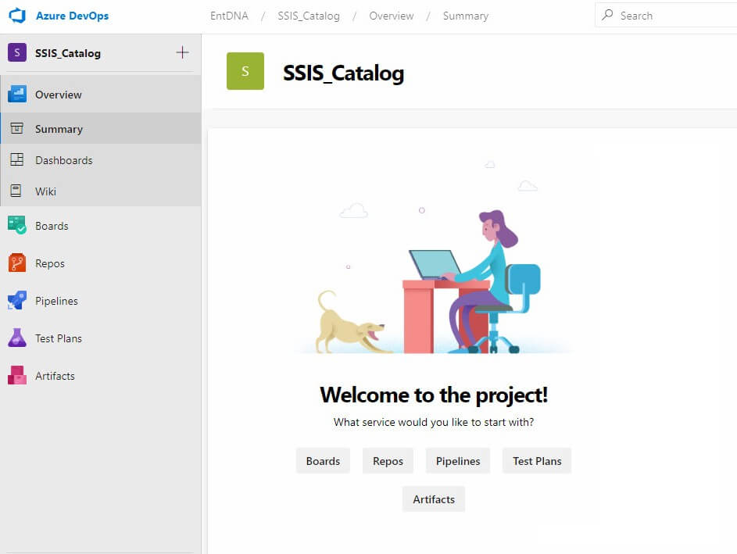
Task: Open the Boards icon in the sidebar
Action: point(17,226)
